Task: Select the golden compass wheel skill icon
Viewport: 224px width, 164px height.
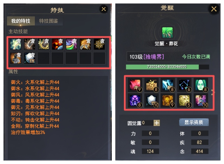Action: [x=99, y=44]
